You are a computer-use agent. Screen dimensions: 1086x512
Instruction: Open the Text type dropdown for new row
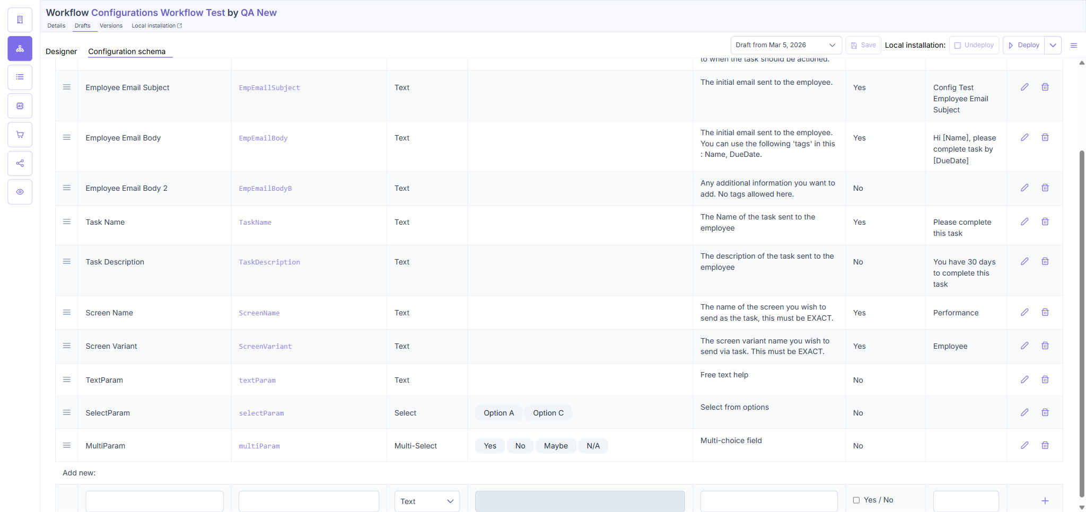coord(427,501)
